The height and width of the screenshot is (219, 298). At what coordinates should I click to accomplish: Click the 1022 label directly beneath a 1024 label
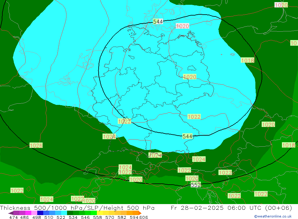pos(125,172)
